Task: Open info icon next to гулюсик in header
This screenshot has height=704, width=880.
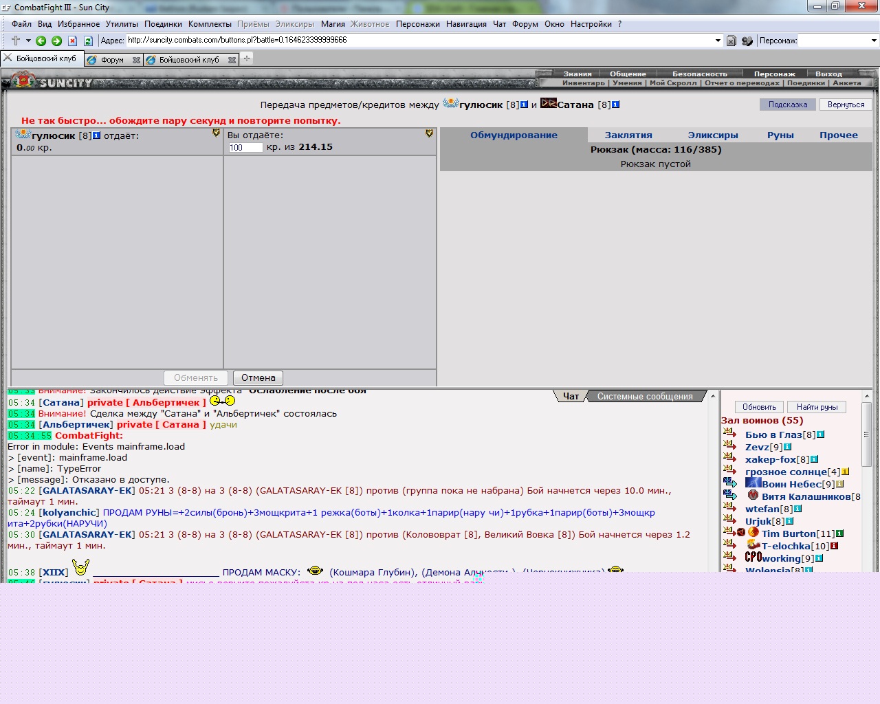Action: (x=525, y=104)
